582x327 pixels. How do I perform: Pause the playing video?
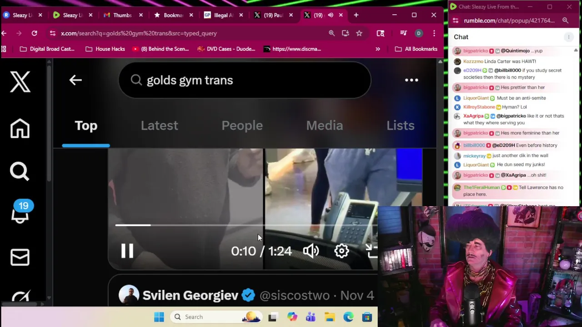(127, 251)
